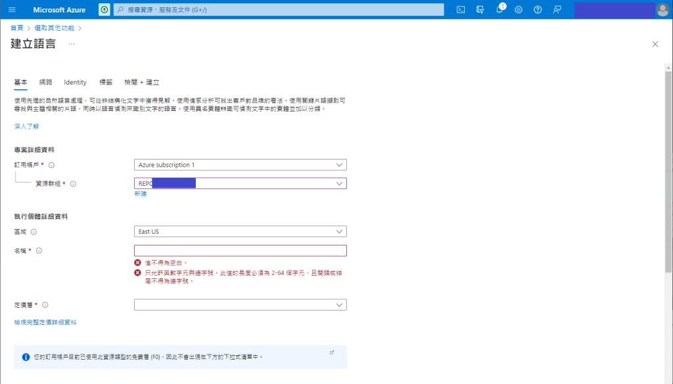Viewport: 673px width, 384px height.
Task: Open the directories and subscriptions filter
Action: click(x=480, y=10)
